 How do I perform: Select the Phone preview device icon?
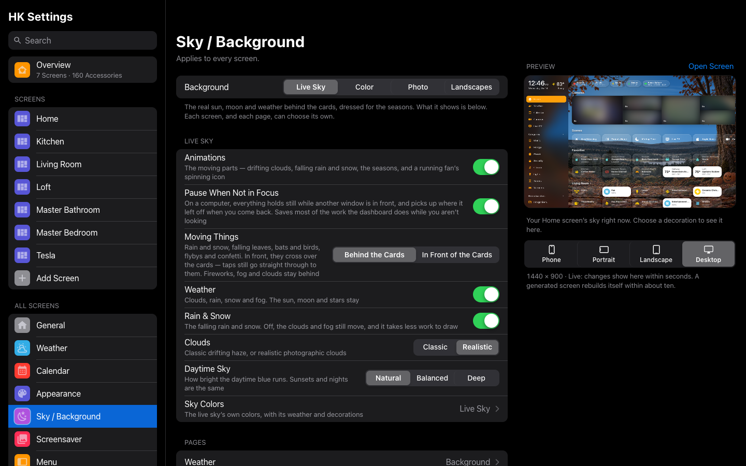pyautogui.click(x=551, y=250)
